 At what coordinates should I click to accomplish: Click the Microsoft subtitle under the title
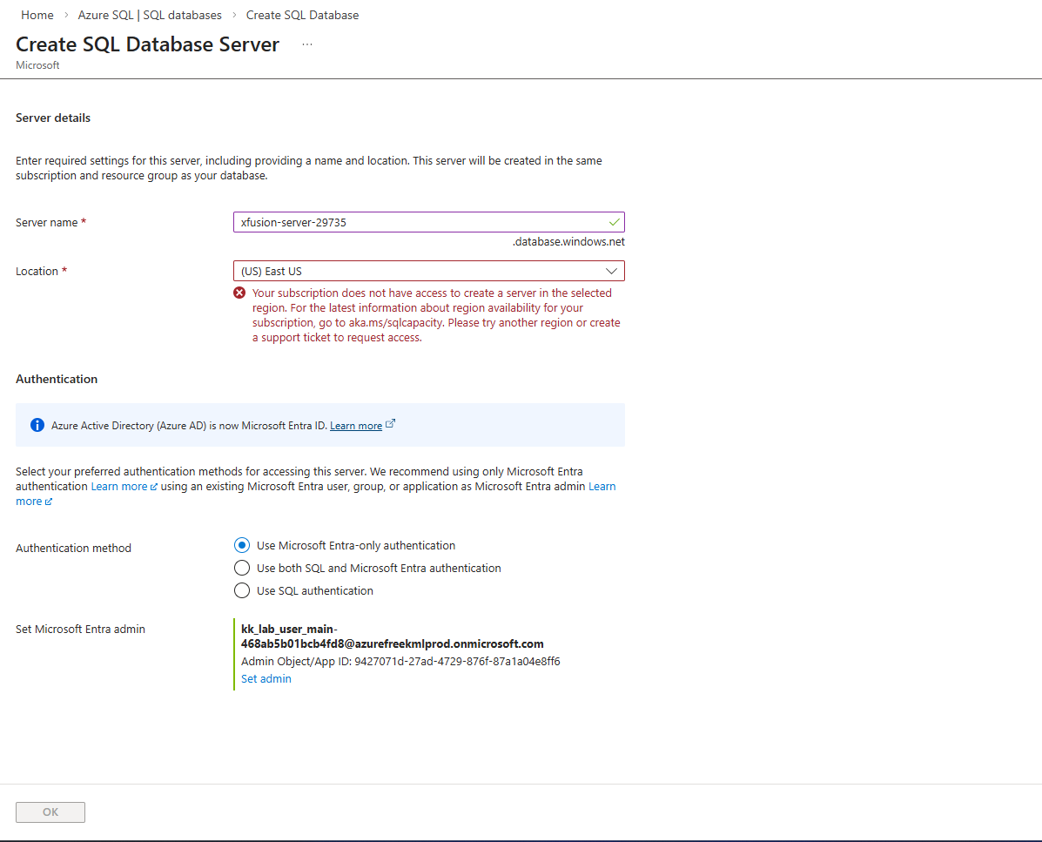tap(38, 65)
